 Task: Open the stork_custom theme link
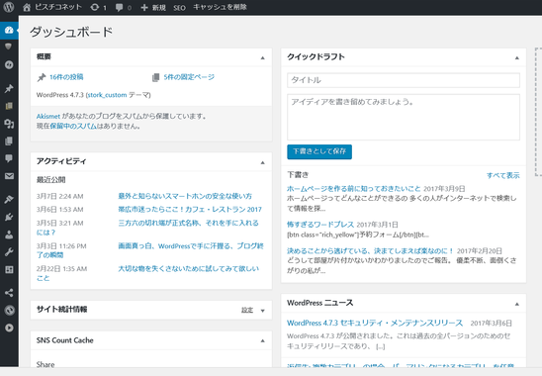coord(107,95)
